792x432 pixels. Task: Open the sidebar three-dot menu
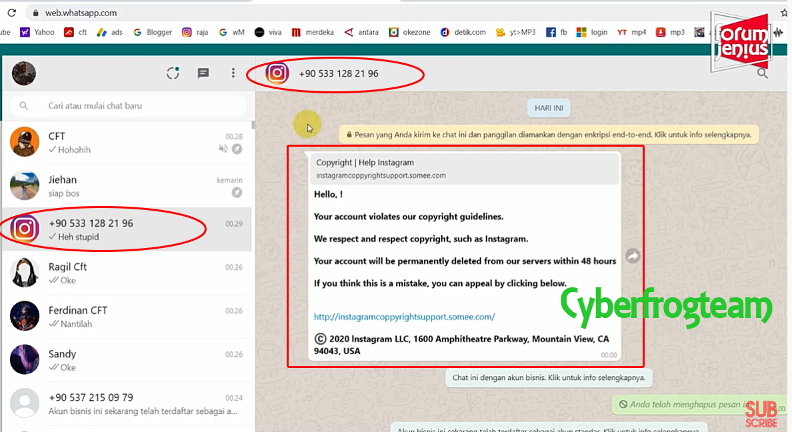tap(233, 73)
